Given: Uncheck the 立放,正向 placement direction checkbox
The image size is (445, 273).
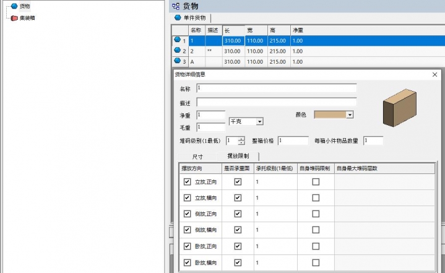Looking at the screenshot, I should (187, 181).
